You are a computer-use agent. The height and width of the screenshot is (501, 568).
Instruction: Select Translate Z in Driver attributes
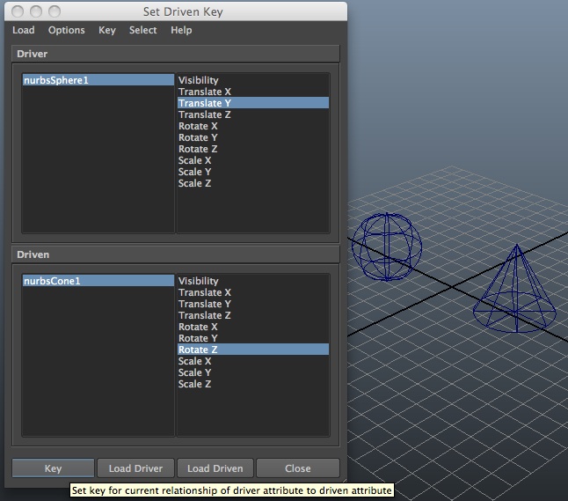click(x=253, y=114)
